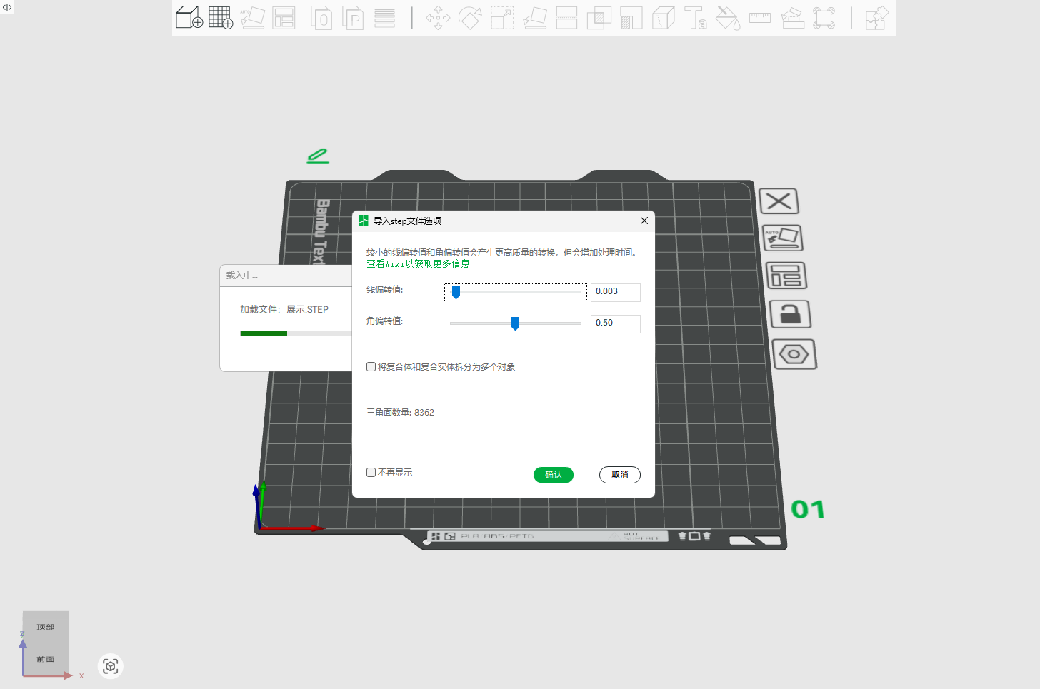Click the Add model cube icon
1040x689 pixels.
(189, 17)
